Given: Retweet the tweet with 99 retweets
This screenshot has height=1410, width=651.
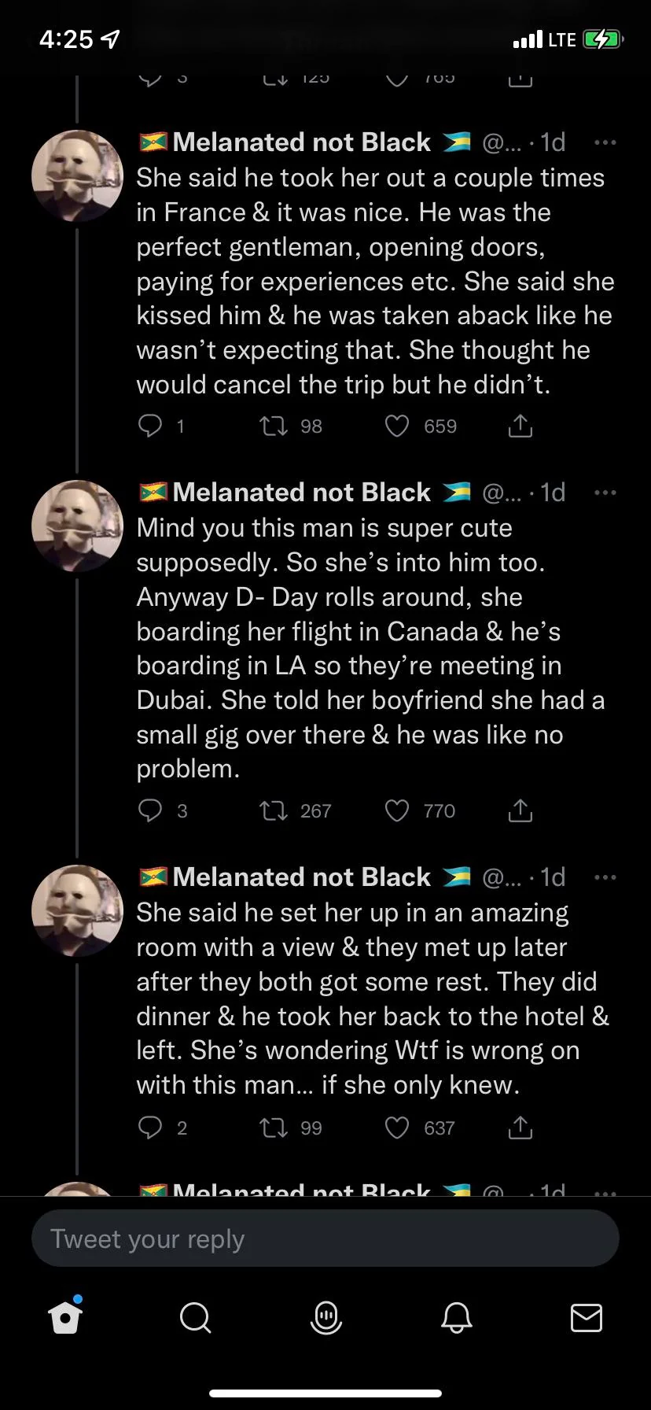Looking at the screenshot, I should coord(273,1128).
